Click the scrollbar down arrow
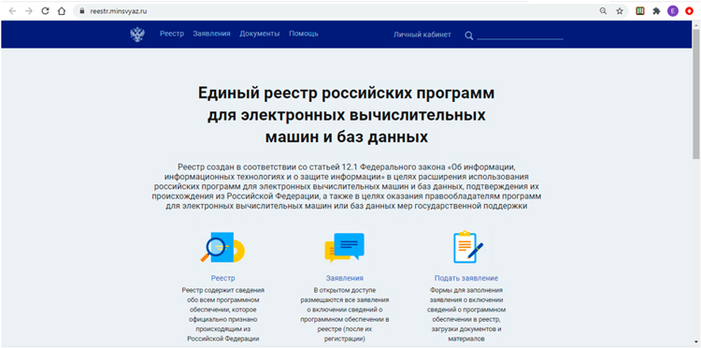Image resolution: width=701 pixels, height=348 pixels. tap(696, 341)
